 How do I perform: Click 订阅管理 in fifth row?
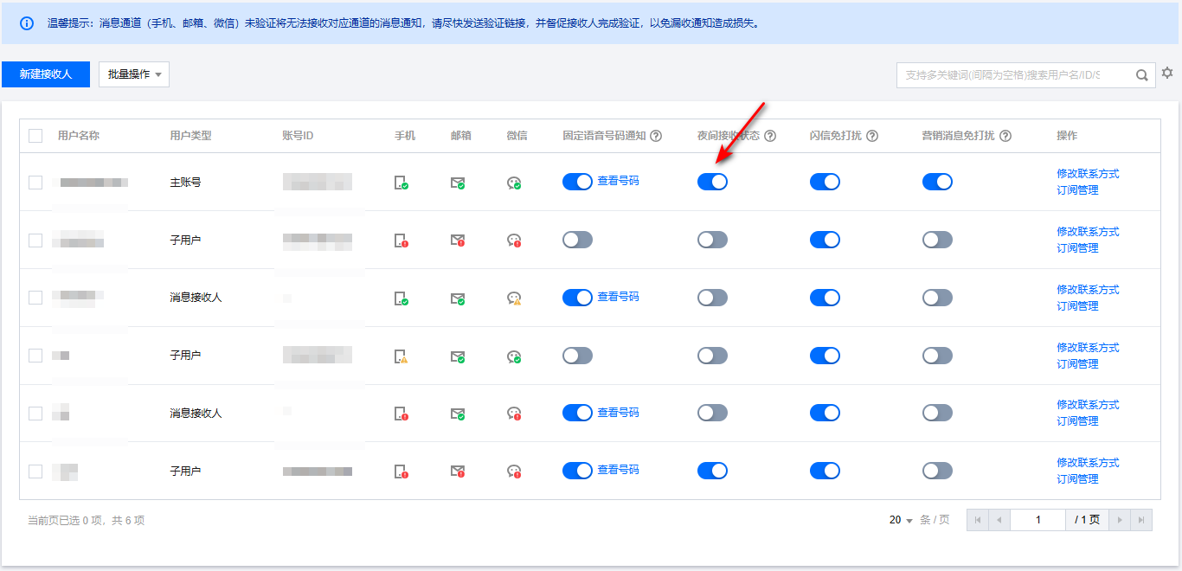coord(1077,421)
